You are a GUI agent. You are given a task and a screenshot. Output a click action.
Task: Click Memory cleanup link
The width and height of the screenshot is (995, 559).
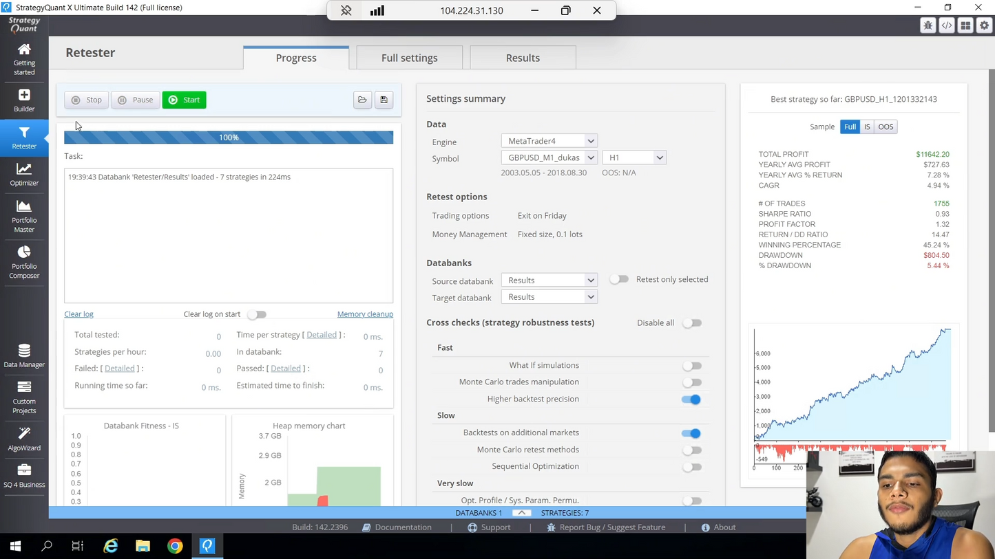(365, 314)
